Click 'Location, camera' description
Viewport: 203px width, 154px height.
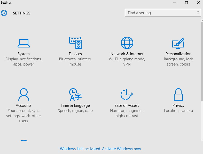click(x=178, y=111)
